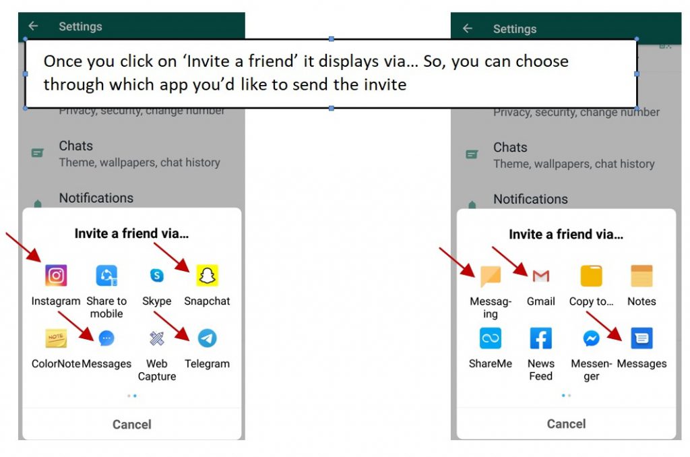Tap the Telegram paper-plane icon

point(207,338)
